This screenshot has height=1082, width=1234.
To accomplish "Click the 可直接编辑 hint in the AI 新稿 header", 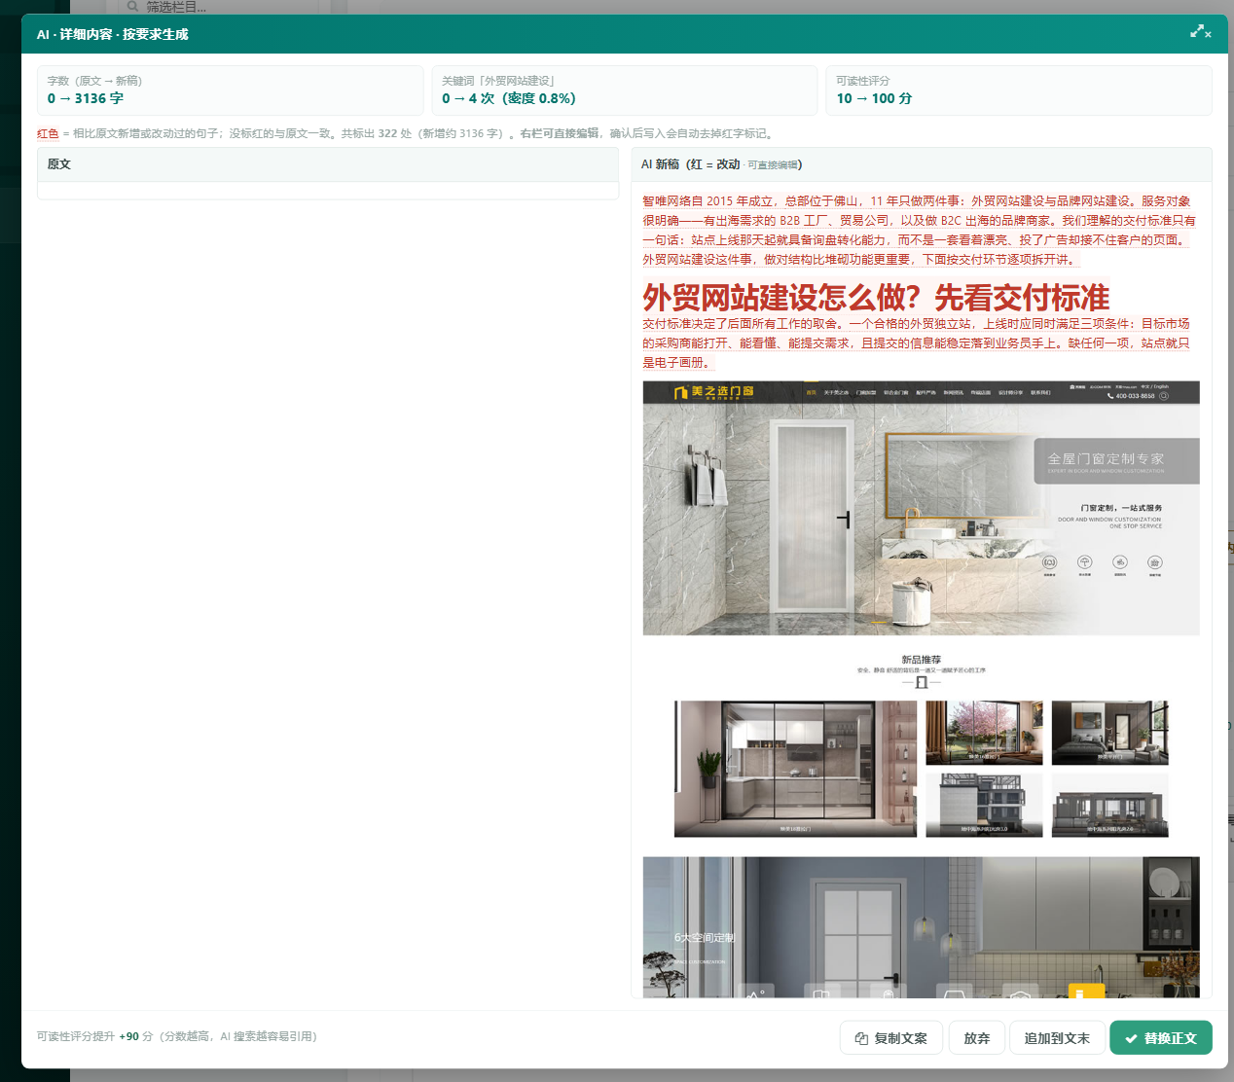I will point(773,165).
